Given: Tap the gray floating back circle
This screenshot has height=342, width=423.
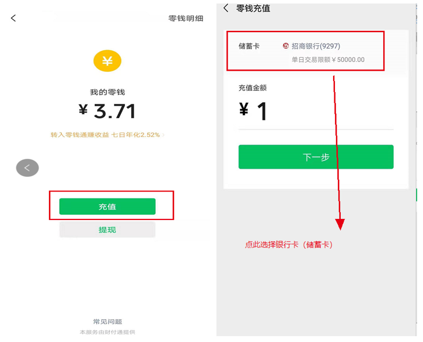Looking at the screenshot, I should point(27,168).
